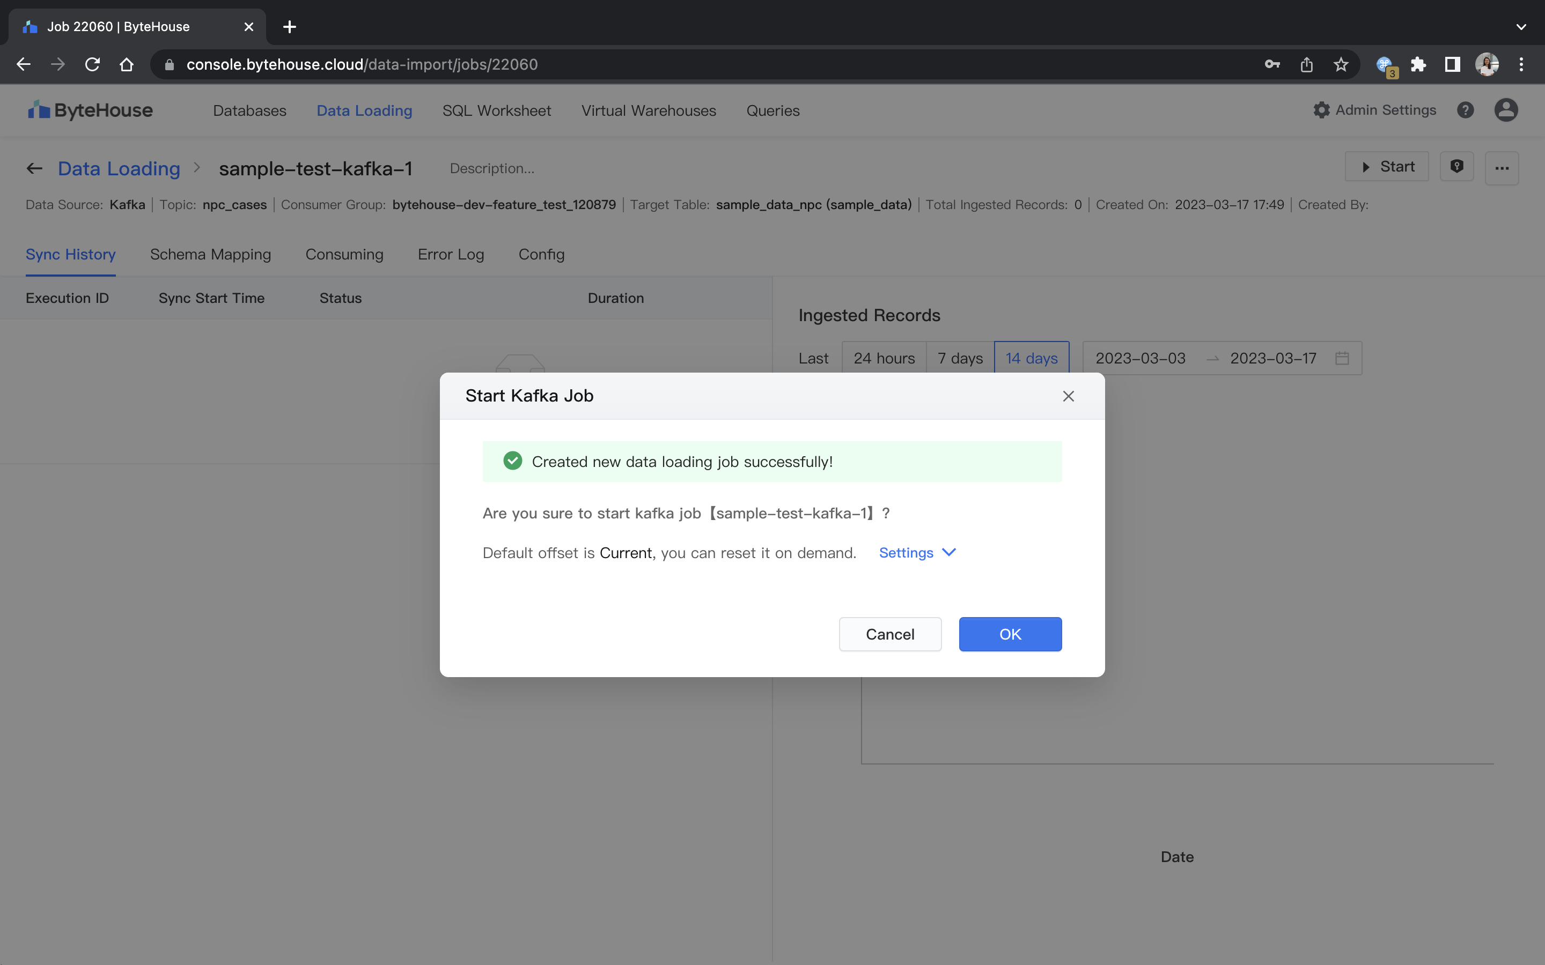Click the OK button in dialog
1545x965 pixels.
point(1010,634)
